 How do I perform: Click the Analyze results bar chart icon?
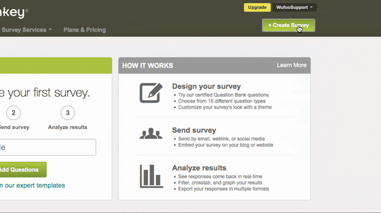[151, 176]
